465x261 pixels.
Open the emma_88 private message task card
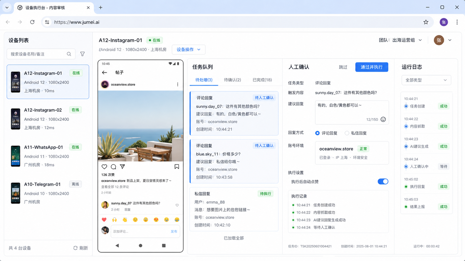pyautogui.click(x=234, y=209)
